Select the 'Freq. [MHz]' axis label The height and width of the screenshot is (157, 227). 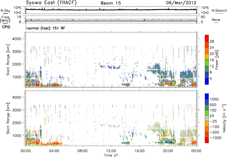[x=5, y=19]
